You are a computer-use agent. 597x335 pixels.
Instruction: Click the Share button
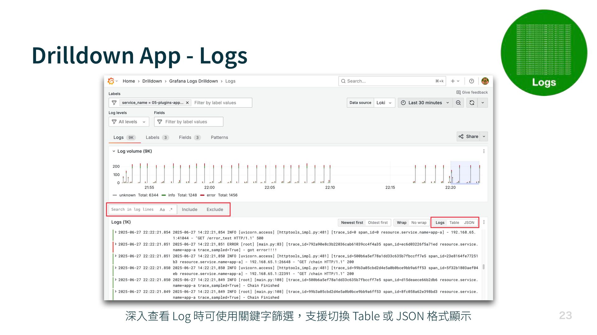tap(468, 136)
